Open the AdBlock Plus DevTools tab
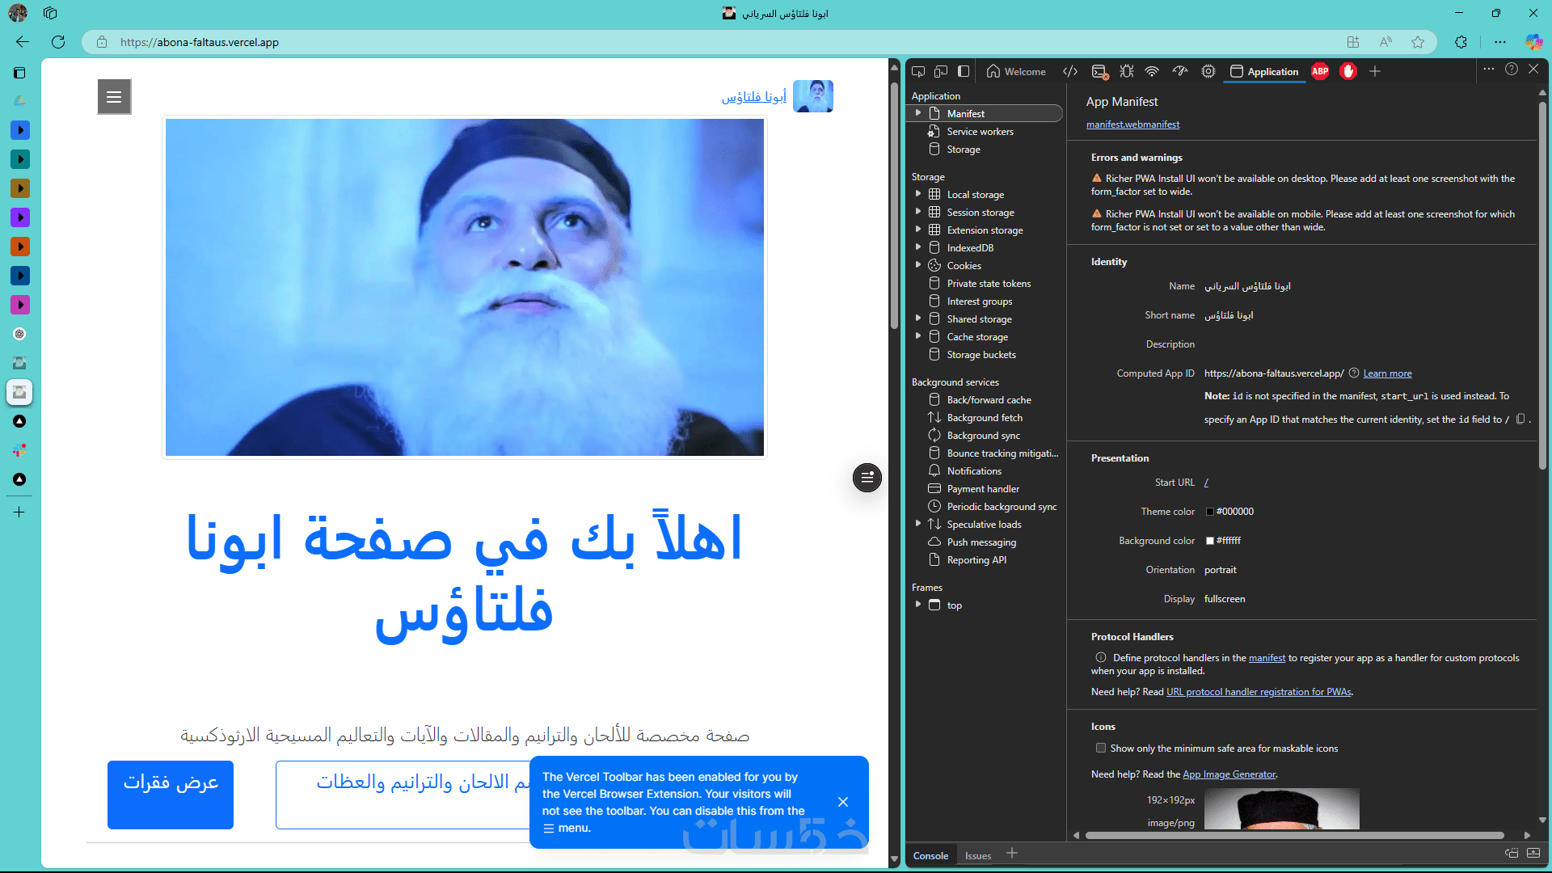1552x873 pixels. 1320,71
